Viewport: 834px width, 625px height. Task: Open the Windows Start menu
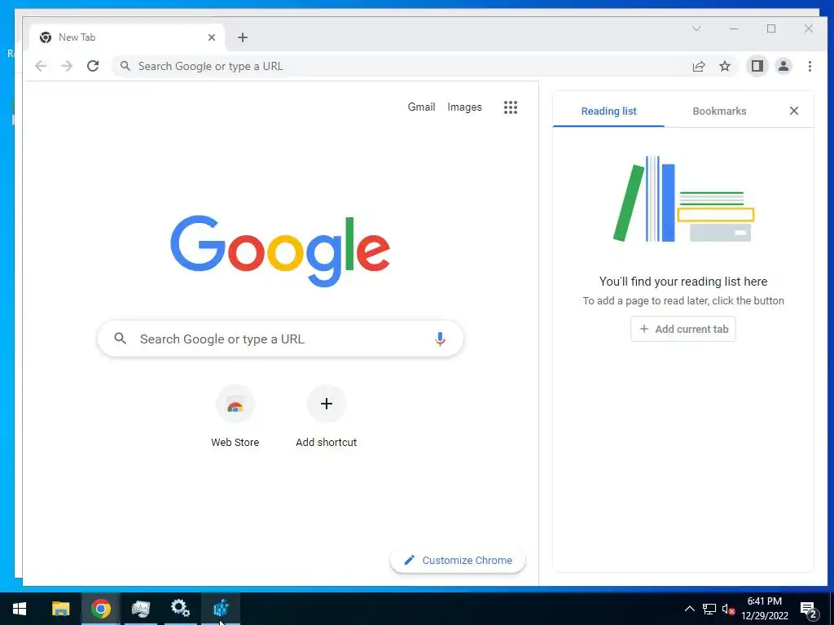20,609
